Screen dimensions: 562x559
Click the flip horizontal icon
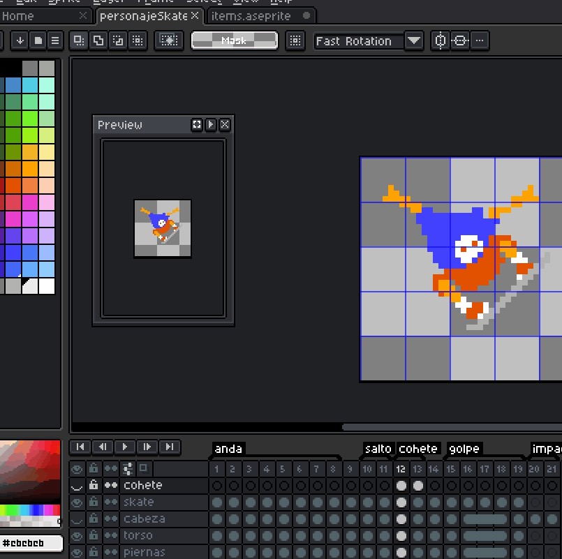pos(440,40)
